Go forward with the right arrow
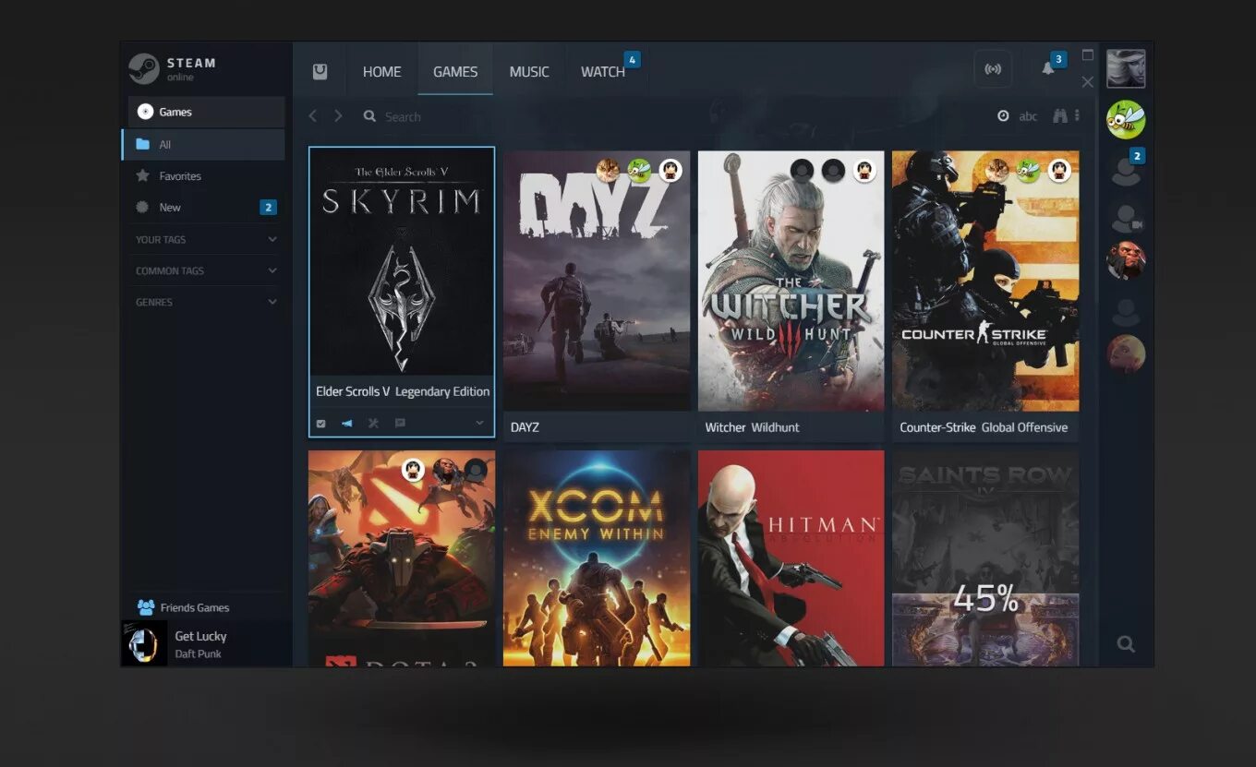This screenshot has width=1256, height=767. [x=338, y=115]
